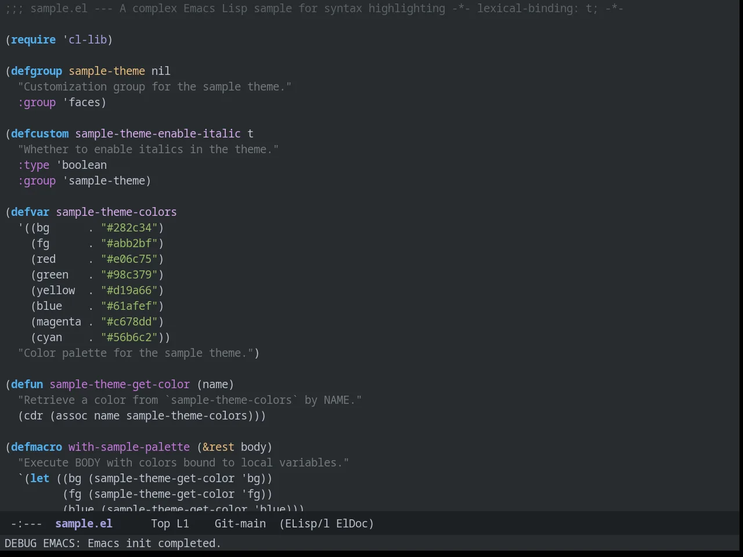The height and width of the screenshot is (557, 743).
Task: Click the magenta key in the palette
Action: pos(59,321)
